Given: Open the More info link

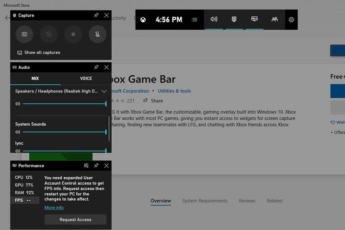Looking at the screenshot, I should pyautogui.click(x=54, y=207).
